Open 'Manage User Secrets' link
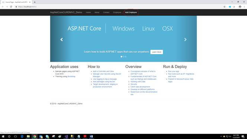 [107, 75]
